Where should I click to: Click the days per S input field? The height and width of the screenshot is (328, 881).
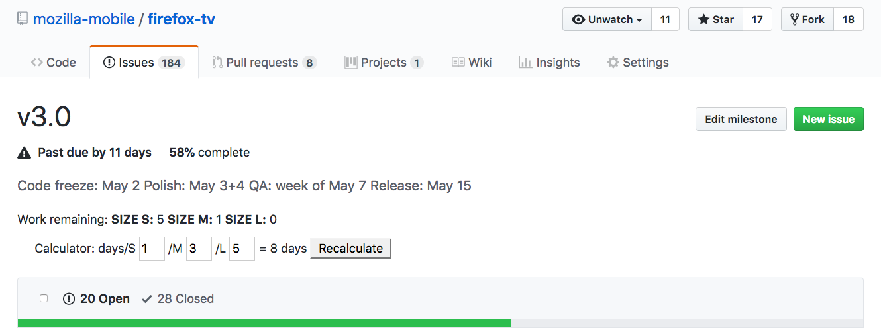(x=152, y=249)
